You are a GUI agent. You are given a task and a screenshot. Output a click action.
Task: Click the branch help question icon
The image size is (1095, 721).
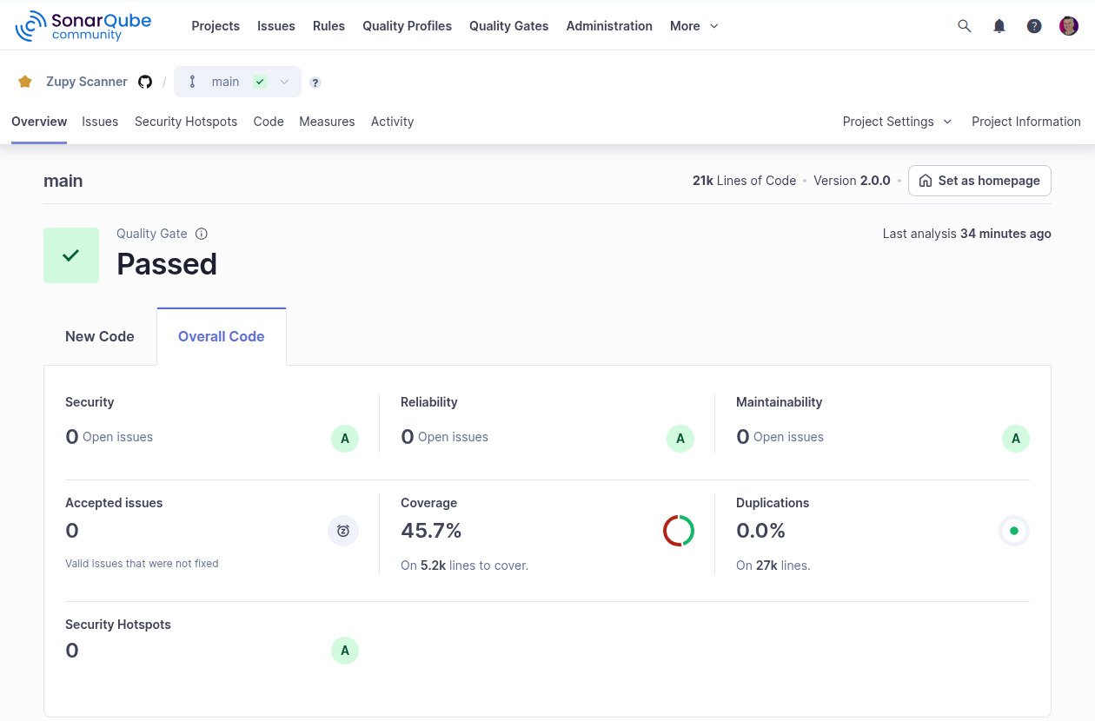[x=315, y=83]
